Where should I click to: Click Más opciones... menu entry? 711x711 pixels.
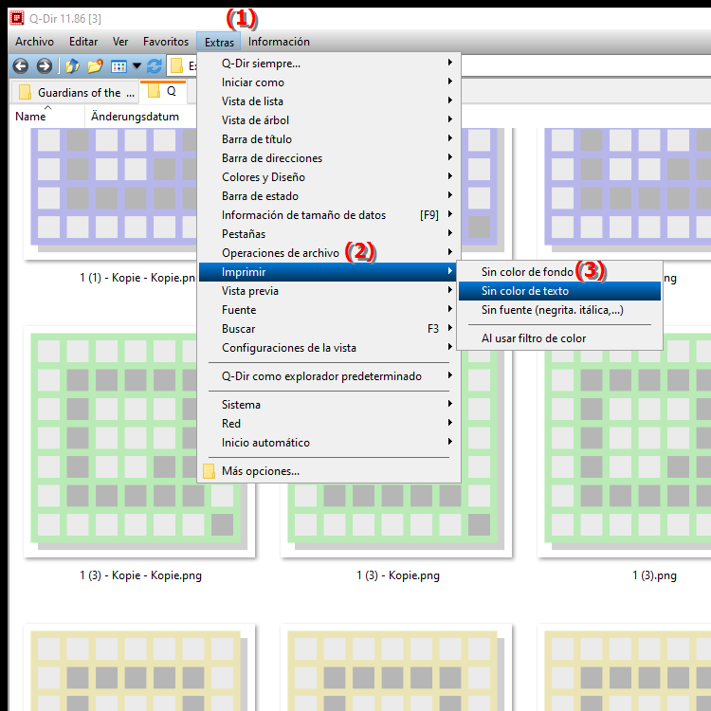coord(330,471)
